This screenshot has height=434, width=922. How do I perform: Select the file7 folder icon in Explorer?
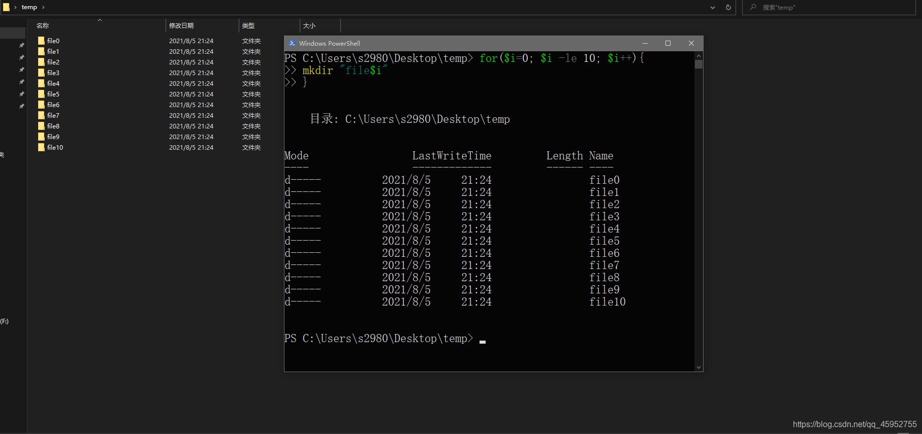coord(41,115)
